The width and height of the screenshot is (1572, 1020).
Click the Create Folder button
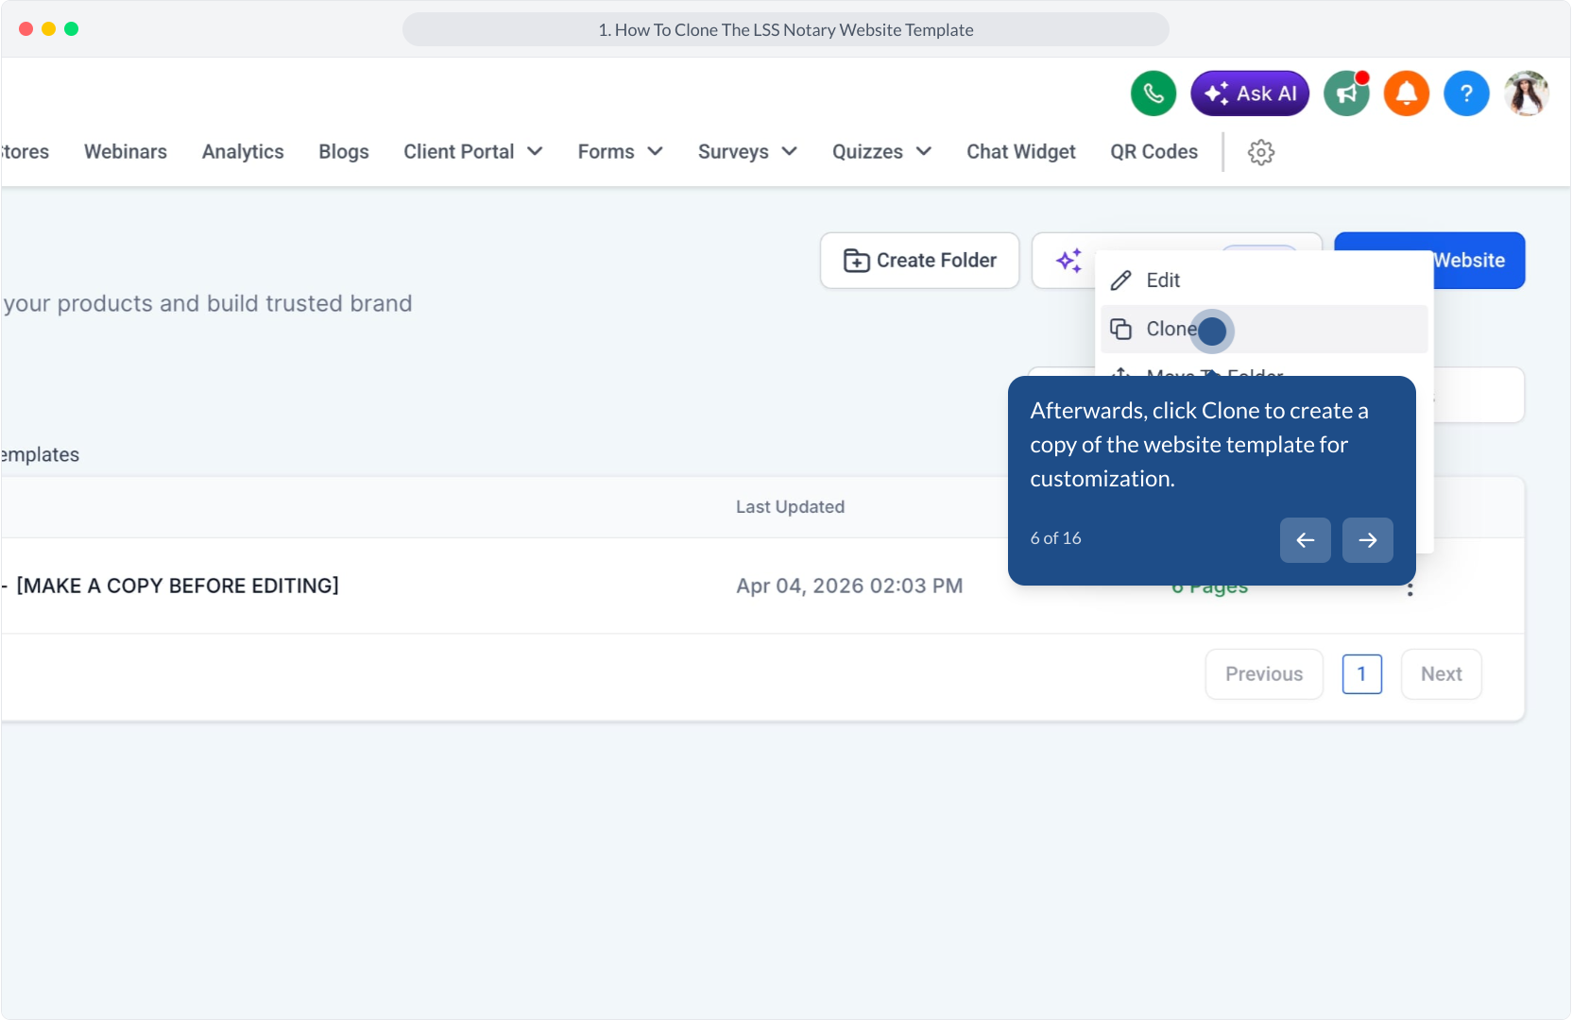920,261
